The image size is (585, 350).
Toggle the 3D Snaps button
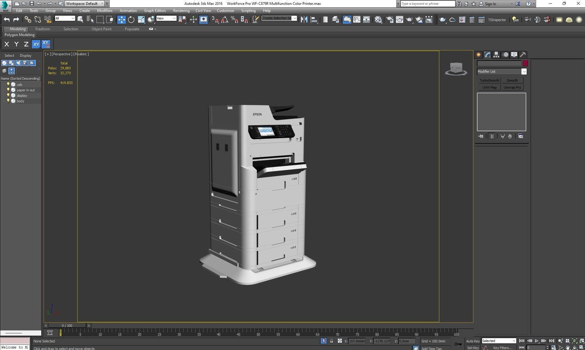click(x=215, y=20)
